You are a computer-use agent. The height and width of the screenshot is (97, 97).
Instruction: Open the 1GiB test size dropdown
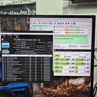(x=67, y=55)
